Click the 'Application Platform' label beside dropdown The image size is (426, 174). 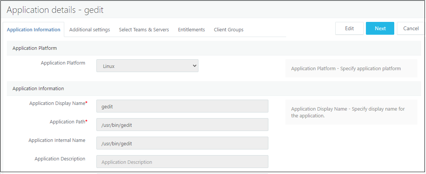pyautogui.click(x=63, y=63)
